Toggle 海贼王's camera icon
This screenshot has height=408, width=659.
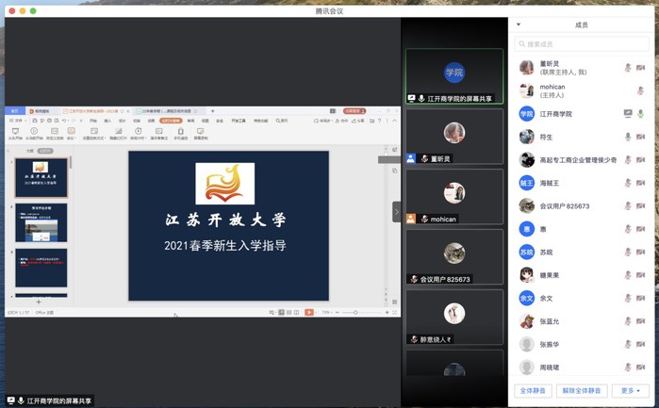(x=640, y=183)
